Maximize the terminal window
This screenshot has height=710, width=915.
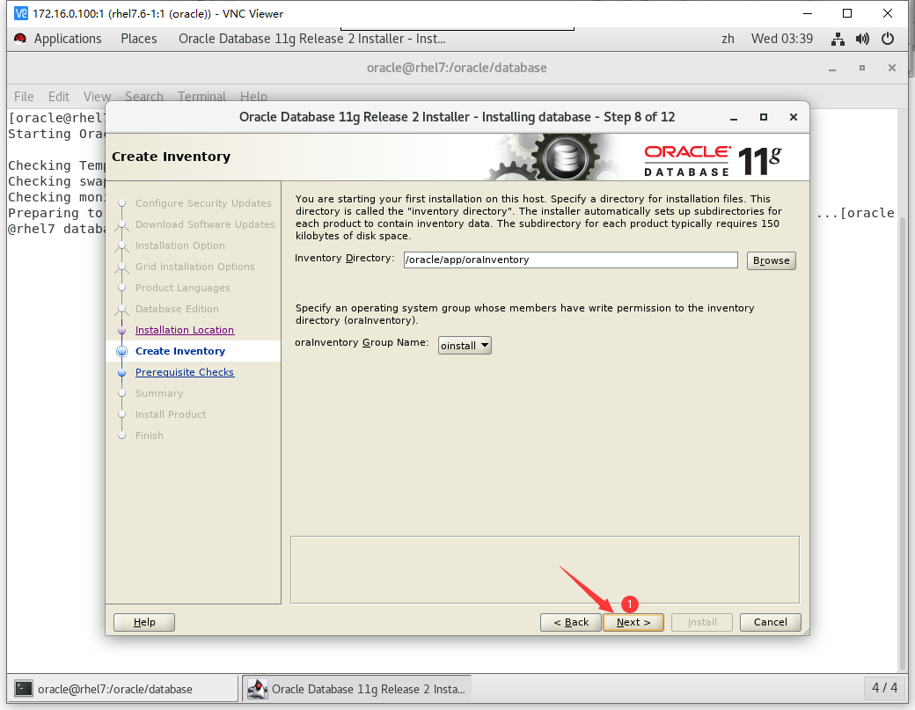coord(862,69)
